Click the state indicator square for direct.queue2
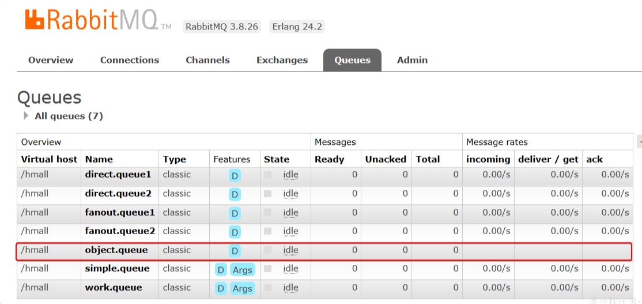The width and height of the screenshot is (642, 304). (267, 194)
